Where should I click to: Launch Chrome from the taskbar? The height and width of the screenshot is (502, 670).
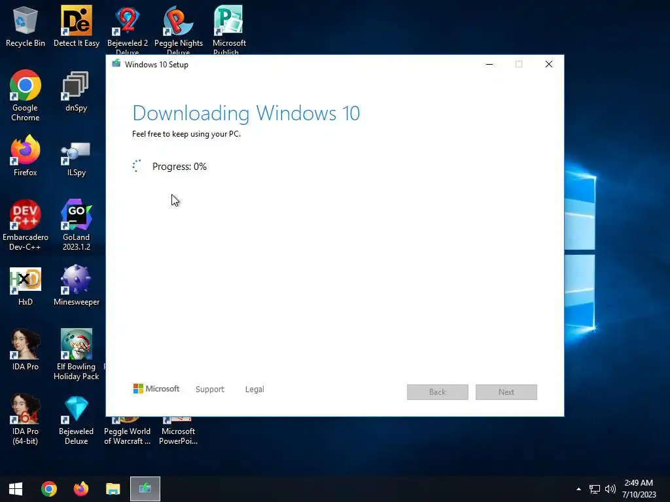[48, 489]
